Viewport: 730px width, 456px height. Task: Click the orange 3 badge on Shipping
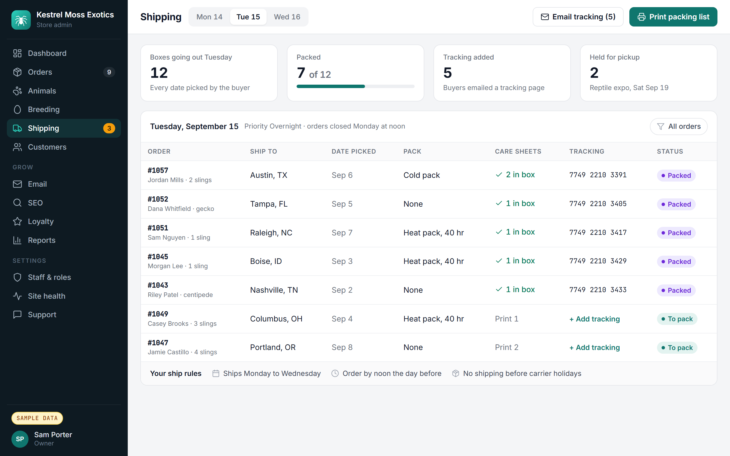pyautogui.click(x=109, y=128)
